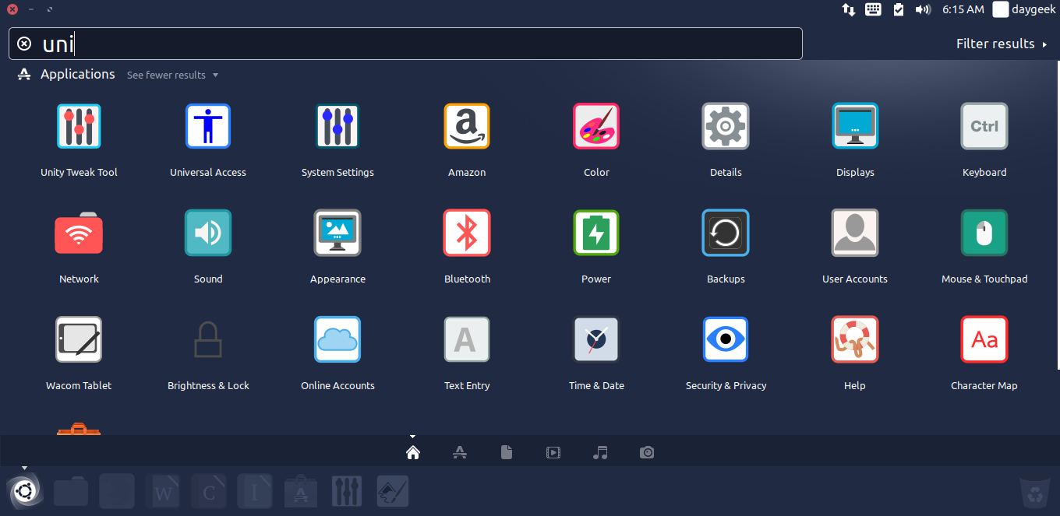This screenshot has width=1060, height=516.
Task: Open Sound settings app
Action: point(208,233)
